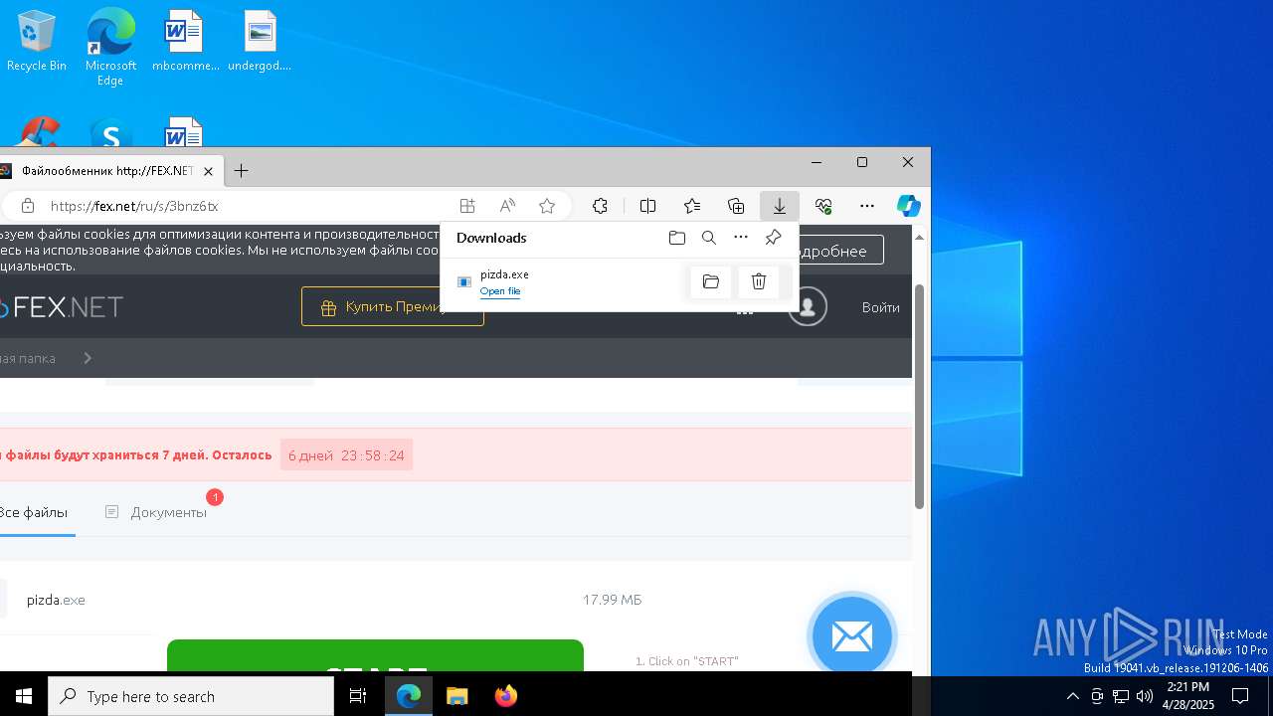Click the page vertical scrollbar thumb

pyautogui.click(x=920, y=398)
